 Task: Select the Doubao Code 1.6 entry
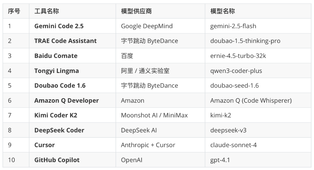click(60, 85)
